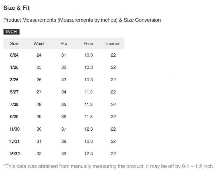
Task: Click the hip value 39 cell
Action: [64, 154]
